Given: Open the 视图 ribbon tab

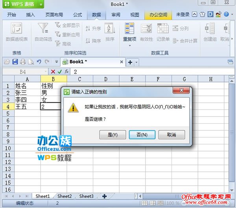Looking at the screenshot, I should pos(135,15).
